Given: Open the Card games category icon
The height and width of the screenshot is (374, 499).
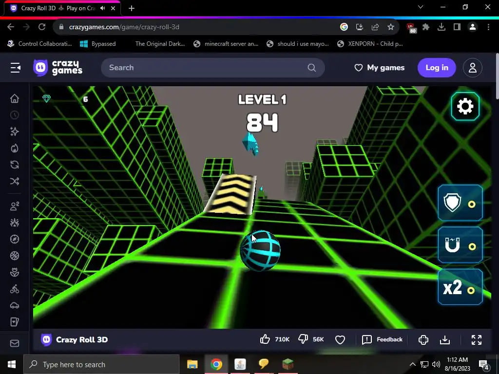Looking at the screenshot, I should 15,322.
